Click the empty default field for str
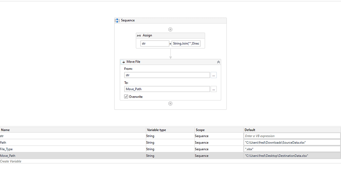This screenshot has width=341, height=170. (x=292, y=136)
